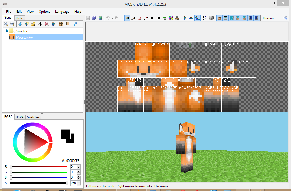Select the Noise tool

pos(171,18)
